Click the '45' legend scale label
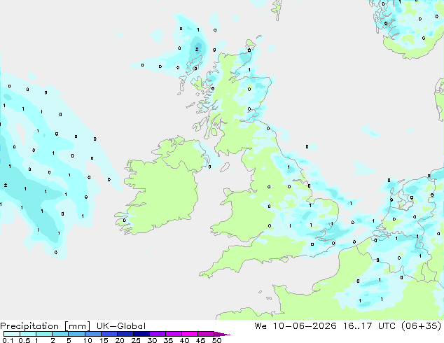The height and width of the screenshot is (343, 444). pos(200,340)
